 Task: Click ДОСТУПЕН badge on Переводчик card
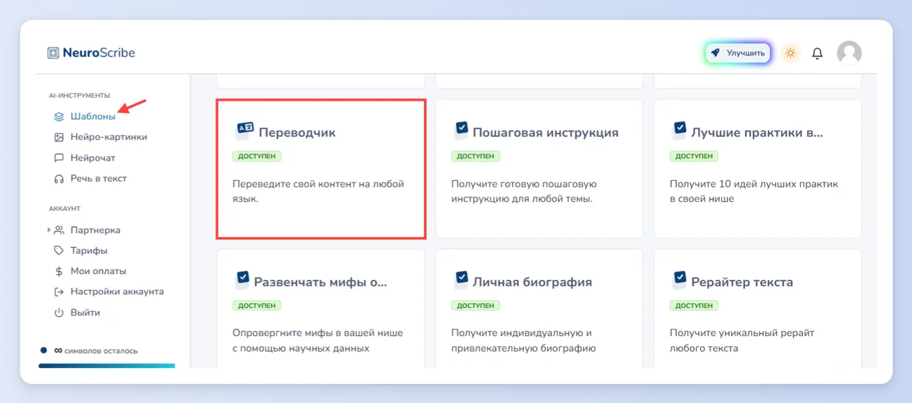coord(257,156)
